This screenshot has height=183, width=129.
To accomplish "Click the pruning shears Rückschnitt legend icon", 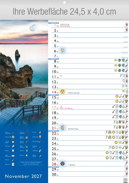I will 40,142.
